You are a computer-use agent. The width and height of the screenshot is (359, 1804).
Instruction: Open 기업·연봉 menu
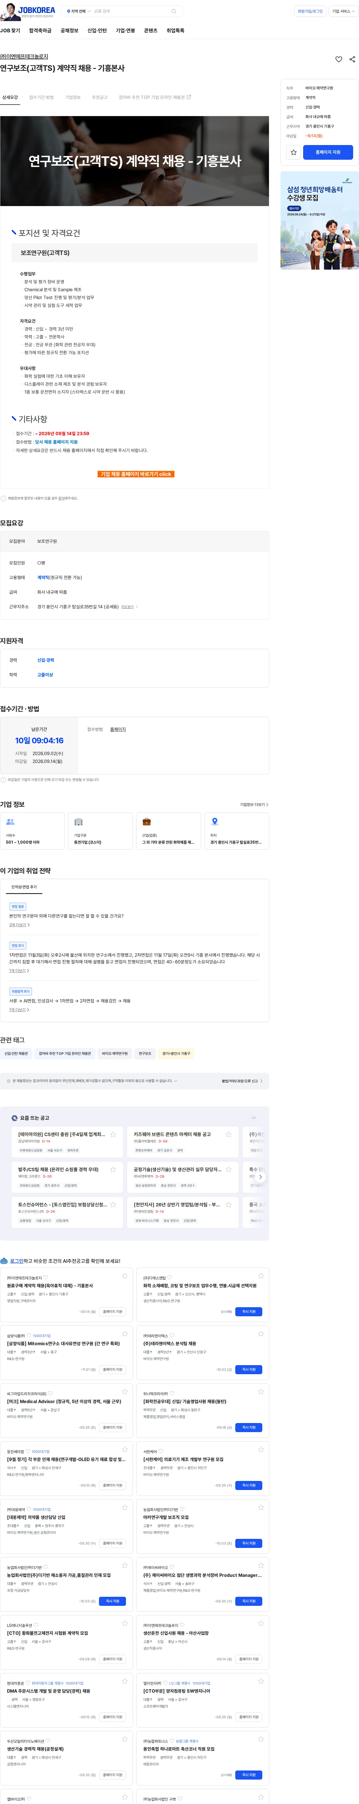pyautogui.click(x=125, y=31)
